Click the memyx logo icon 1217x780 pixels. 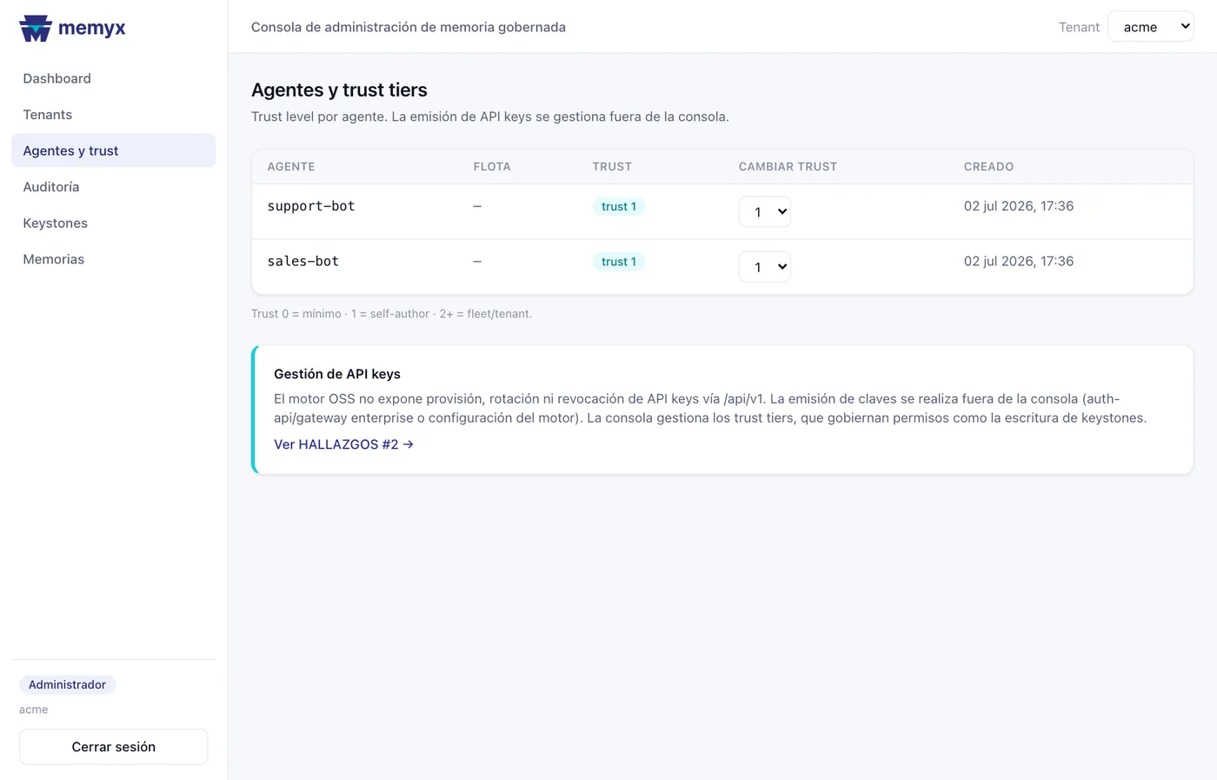(x=36, y=28)
